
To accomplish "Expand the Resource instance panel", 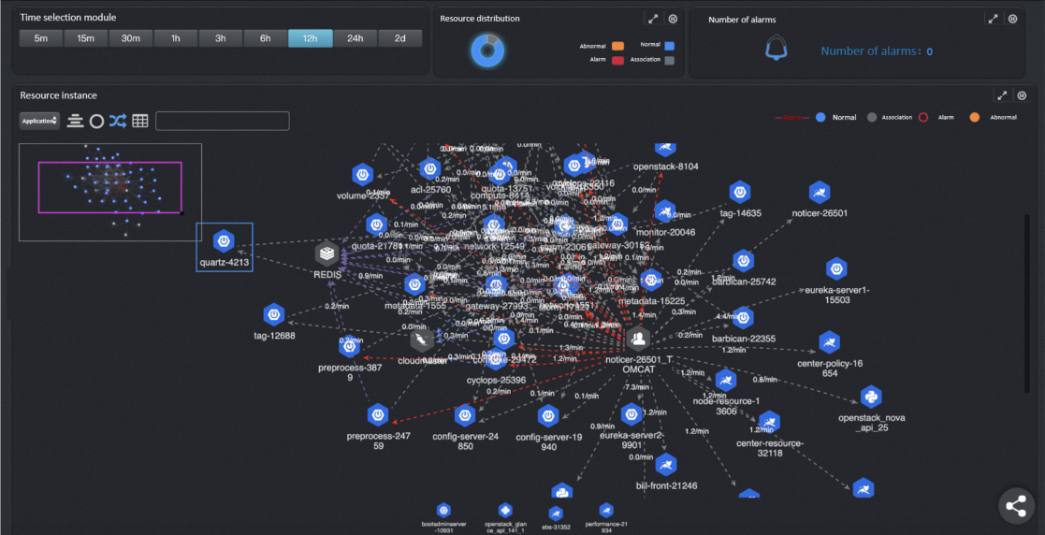I will [x=1002, y=95].
